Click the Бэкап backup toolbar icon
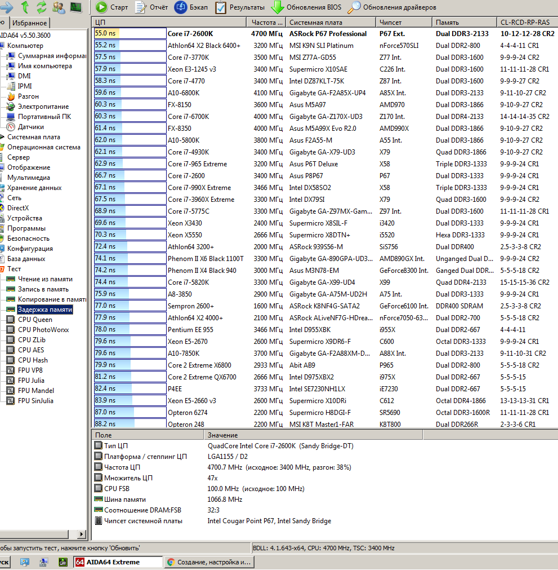Image resolution: width=558 pixels, height=570 pixels. click(x=191, y=7)
